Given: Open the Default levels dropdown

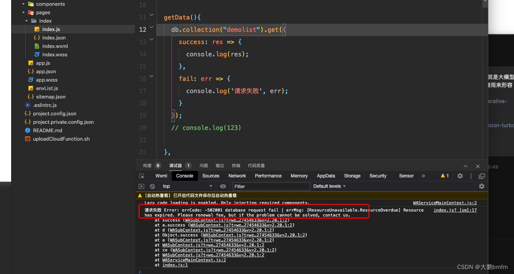Looking at the screenshot, I should [x=329, y=186].
